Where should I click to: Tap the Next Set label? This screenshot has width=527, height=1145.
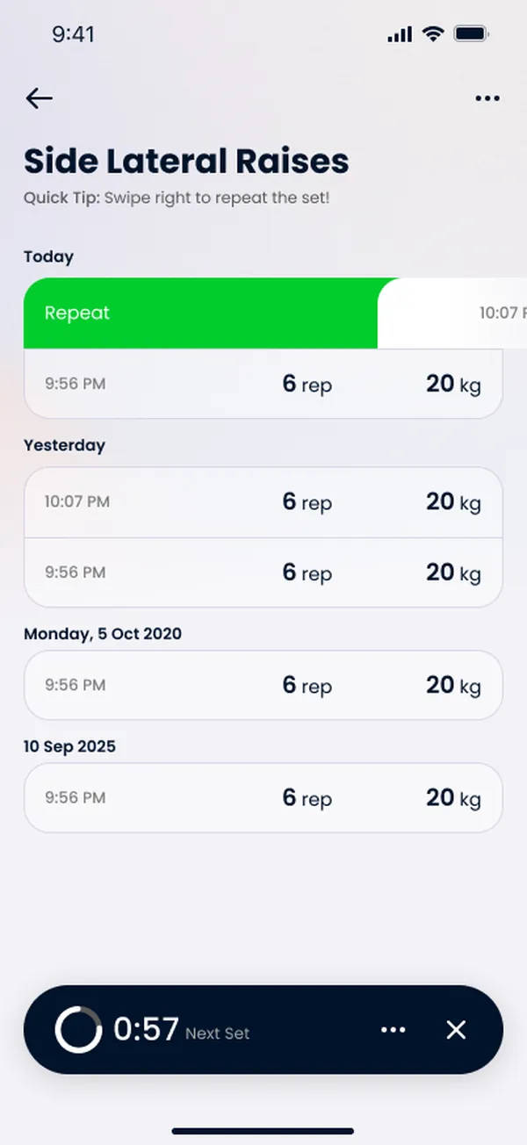pyautogui.click(x=218, y=1034)
